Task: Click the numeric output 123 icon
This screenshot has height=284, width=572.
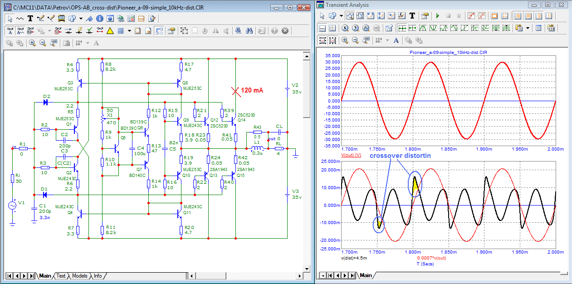Action: point(552,28)
